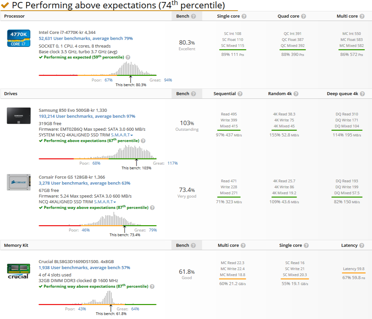Click help icon beside Drives Bench header

point(193,93)
